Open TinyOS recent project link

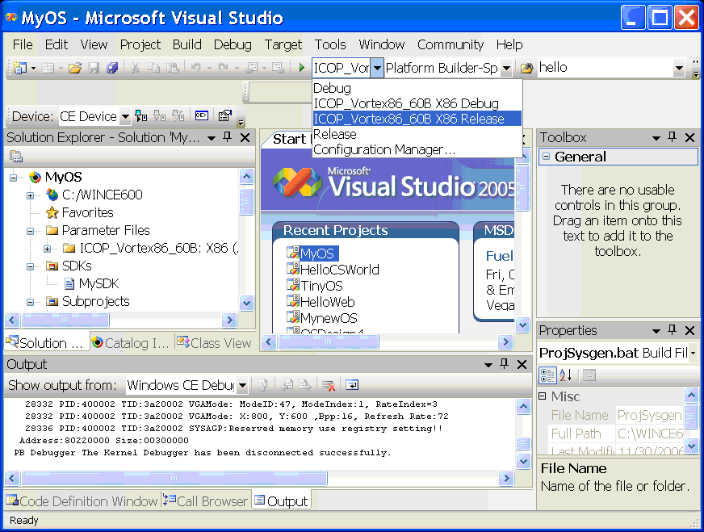[x=321, y=286]
